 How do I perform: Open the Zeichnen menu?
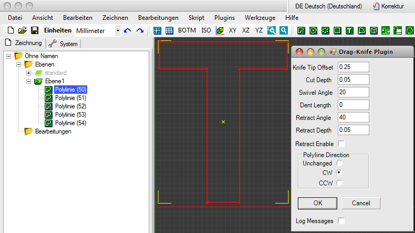116,18
